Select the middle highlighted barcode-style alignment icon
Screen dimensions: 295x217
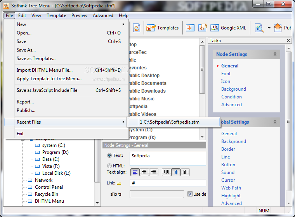pos(176,172)
